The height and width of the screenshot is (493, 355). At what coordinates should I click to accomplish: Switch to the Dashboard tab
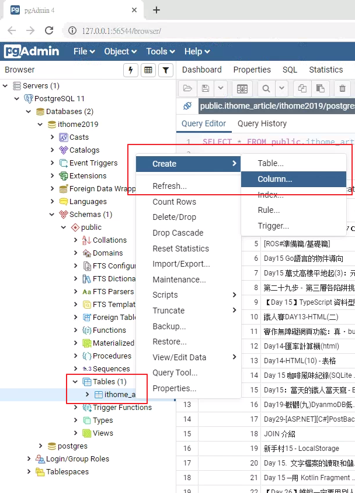coord(202,70)
